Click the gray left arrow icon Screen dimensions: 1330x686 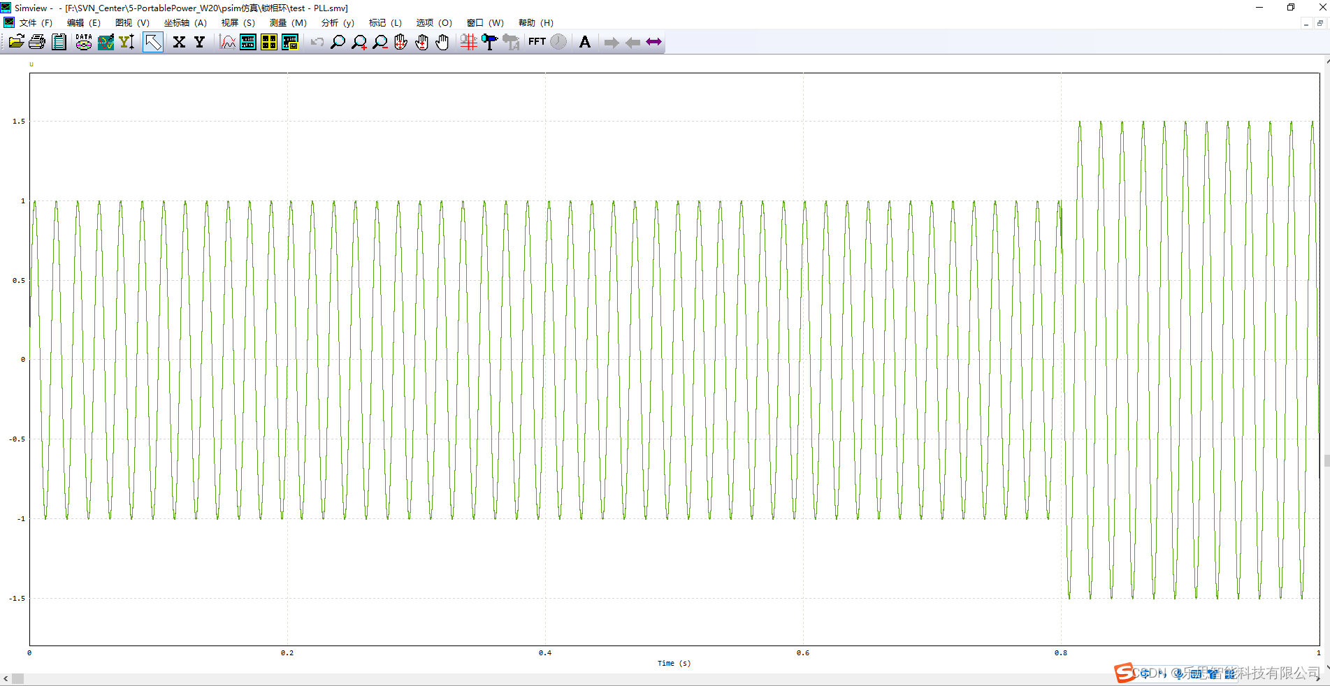coord(633,43)
